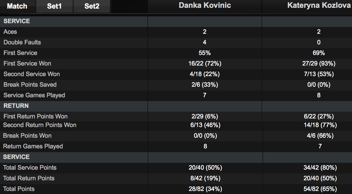
Task: Select the Aces row label
Action: [10, 32]
